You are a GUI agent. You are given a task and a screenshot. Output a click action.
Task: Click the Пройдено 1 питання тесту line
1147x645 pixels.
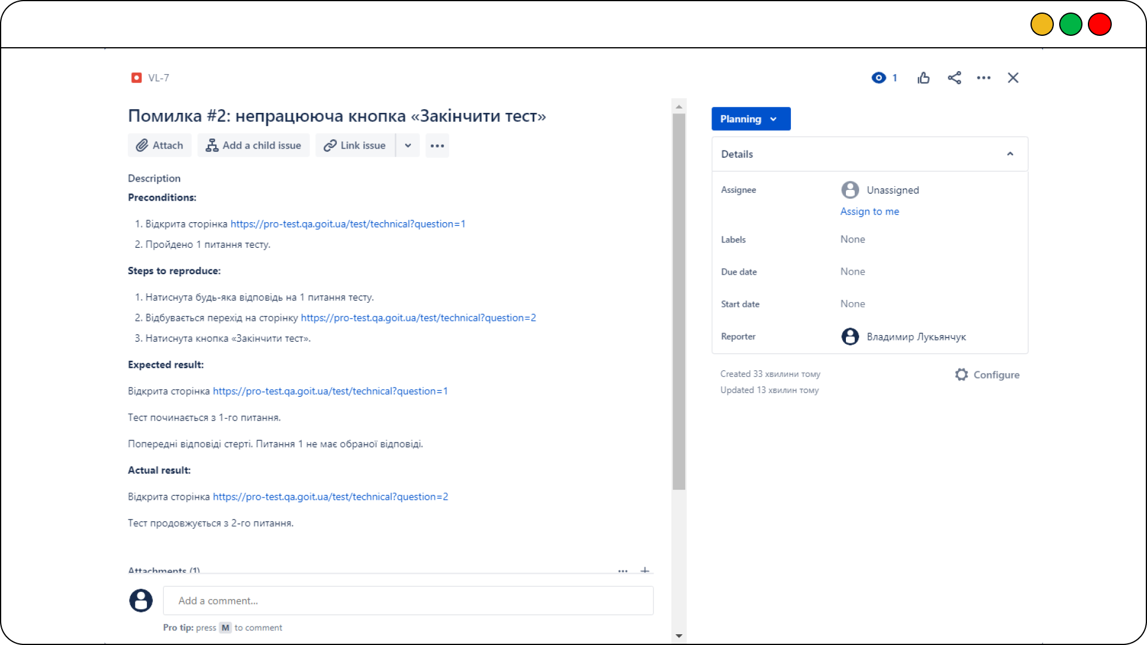click(x=208, y=244)
